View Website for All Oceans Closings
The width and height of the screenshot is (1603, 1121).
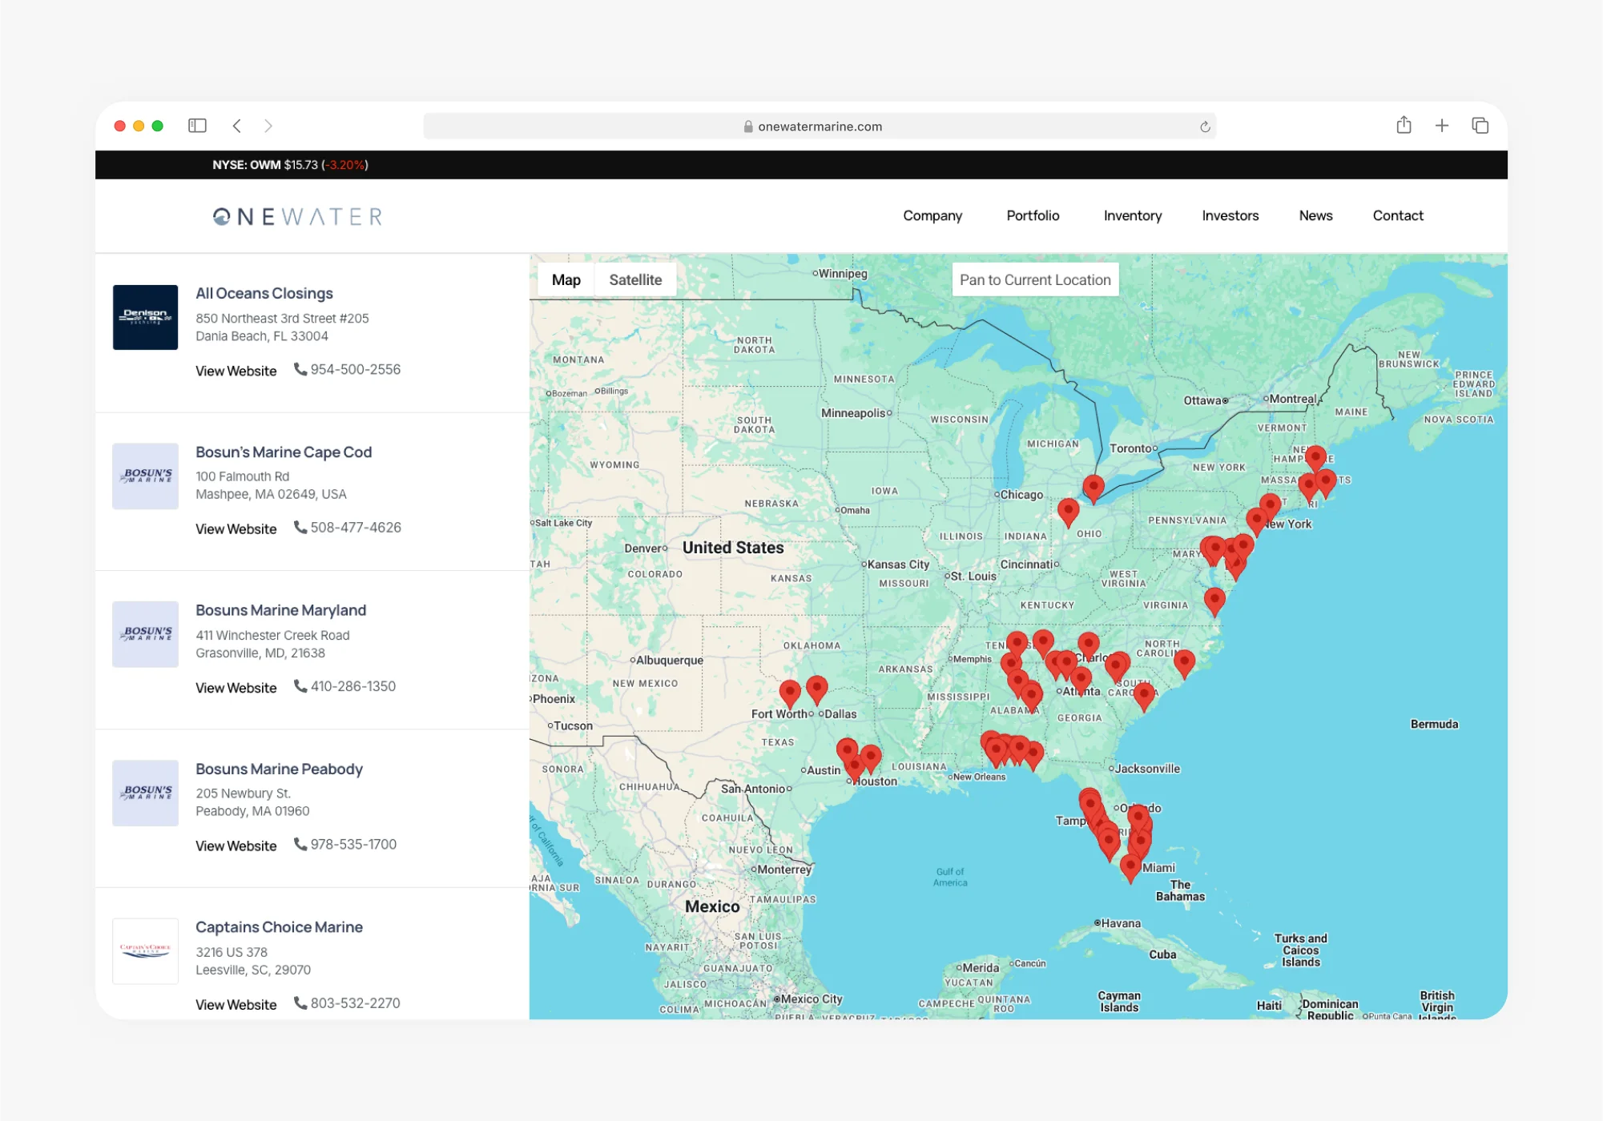(x=236, y=371)
